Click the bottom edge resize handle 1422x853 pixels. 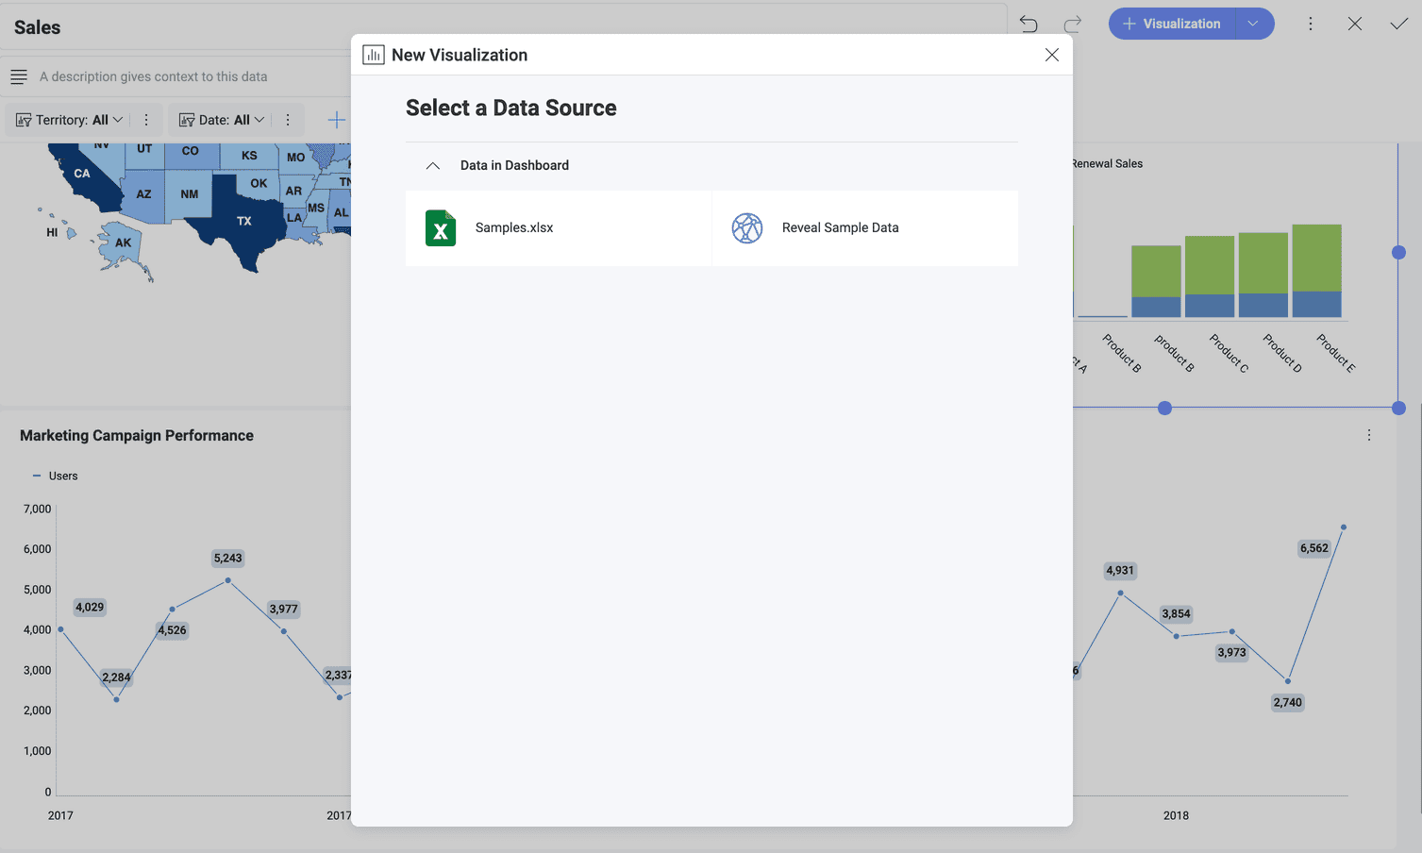1164,408
